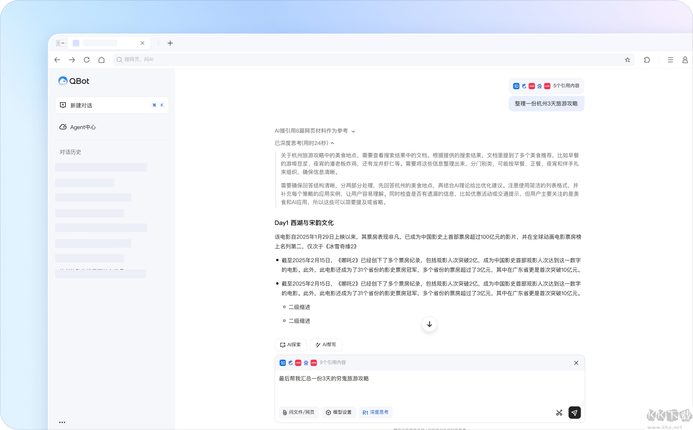693x430 pixels.
Task: Open 对话历史 conversation history section
Action: point(70,152)
